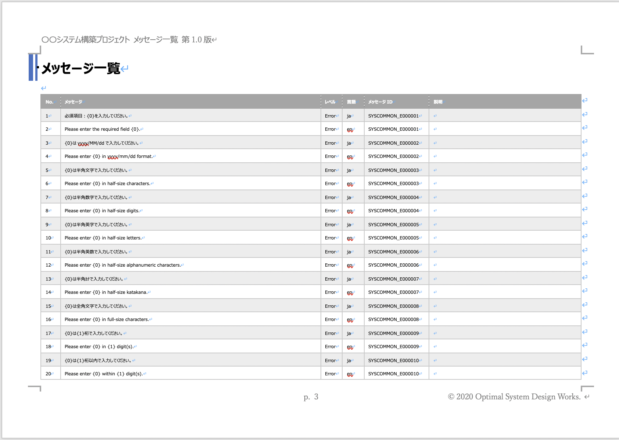Image resolution: width=619 pixels, height=440 pixels.
Task: Click SYSCOMMON_E000001 in row No. 1
Action: [393, 116]
